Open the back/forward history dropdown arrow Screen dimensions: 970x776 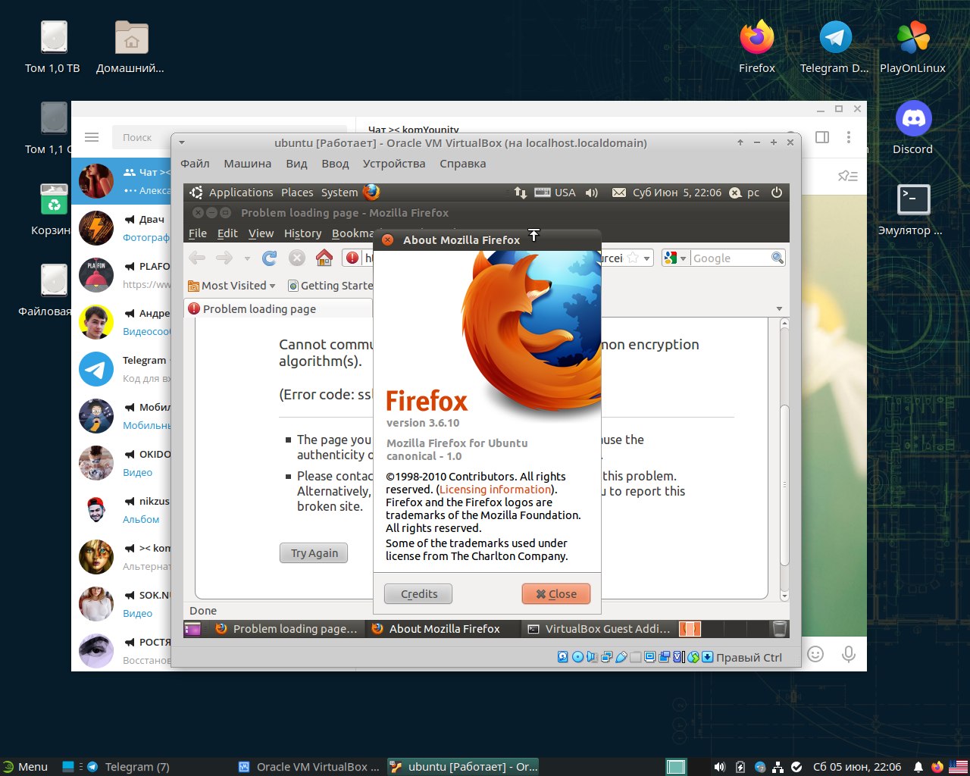point(247,258)
